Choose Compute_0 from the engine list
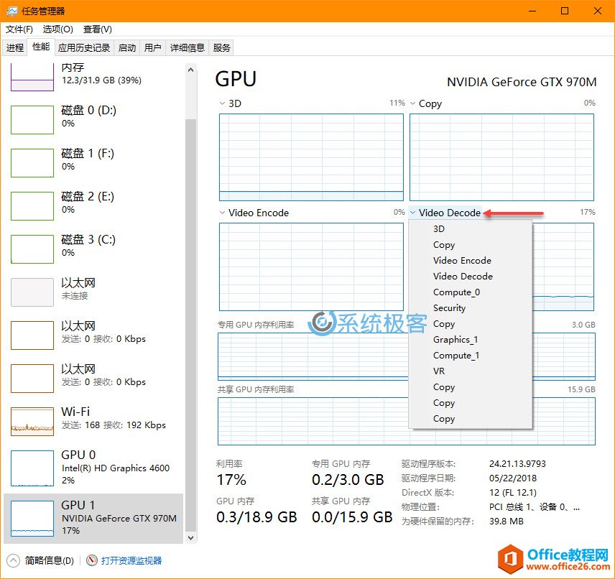The width and height of the screenshot is (615, 579). click(x=456, y=292)
